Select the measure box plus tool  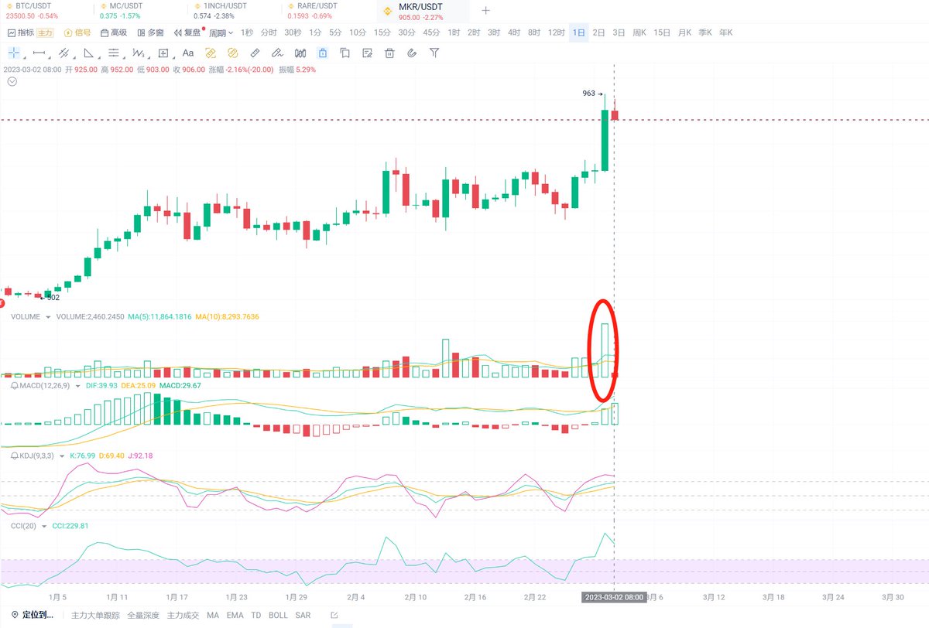tap(163, 53)
